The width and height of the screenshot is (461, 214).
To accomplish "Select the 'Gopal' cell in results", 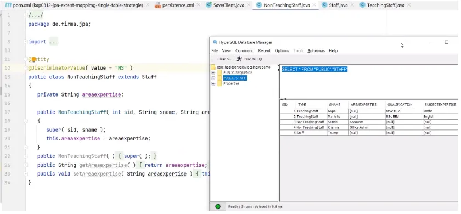I will coord(338,111).
